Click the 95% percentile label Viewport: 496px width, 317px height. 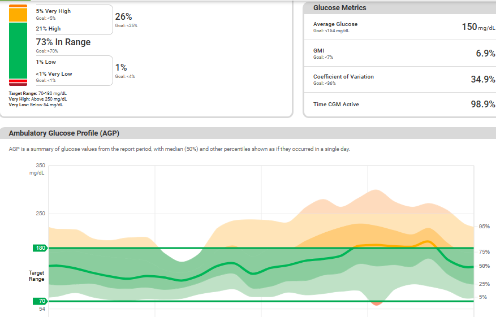484,227
